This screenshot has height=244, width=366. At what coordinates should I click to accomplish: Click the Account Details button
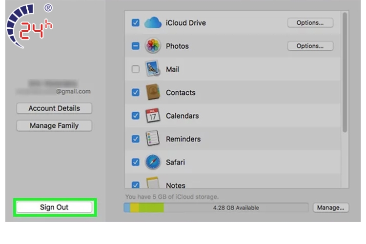[54, 108]
